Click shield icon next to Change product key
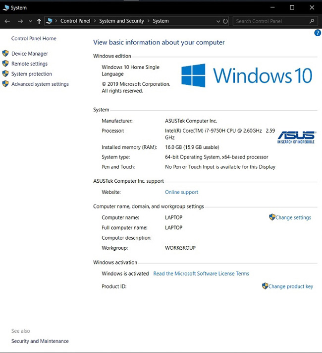Screen dimensions: 322x353 pos(265,286)
